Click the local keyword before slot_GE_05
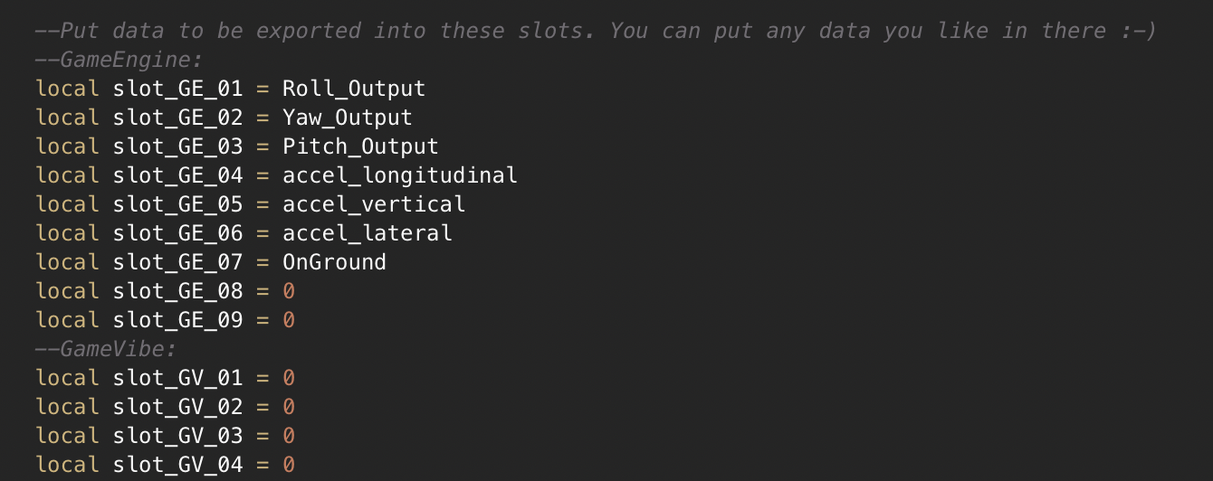Image resolution: width=1213 pixels, height=481 pixels. (x=67, y=204)
